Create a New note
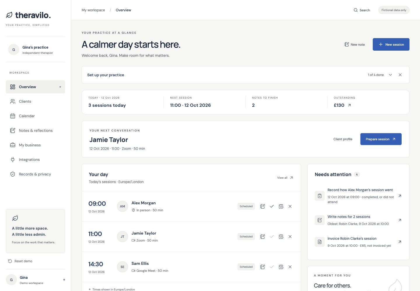 (355, 45)
